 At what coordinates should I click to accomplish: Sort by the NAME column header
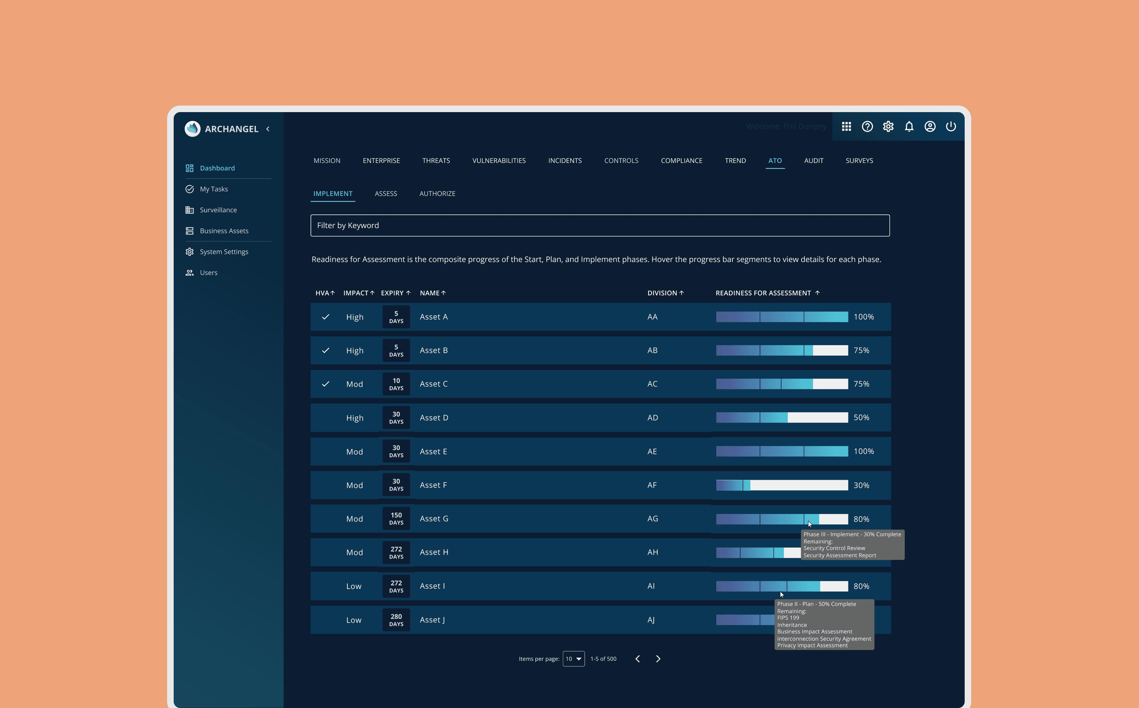pyautogui.click(x=433, y=293)
